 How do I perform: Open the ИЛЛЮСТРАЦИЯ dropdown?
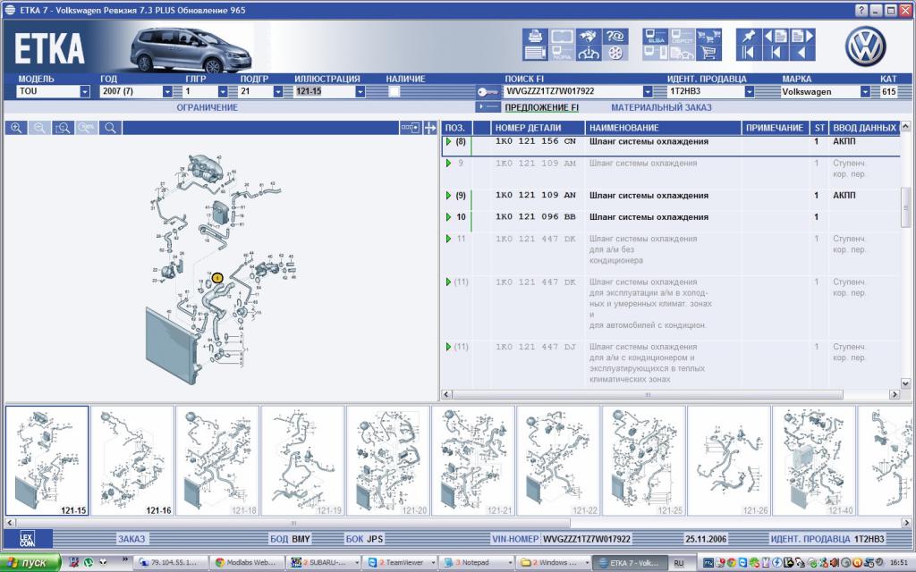pos(360,92)
